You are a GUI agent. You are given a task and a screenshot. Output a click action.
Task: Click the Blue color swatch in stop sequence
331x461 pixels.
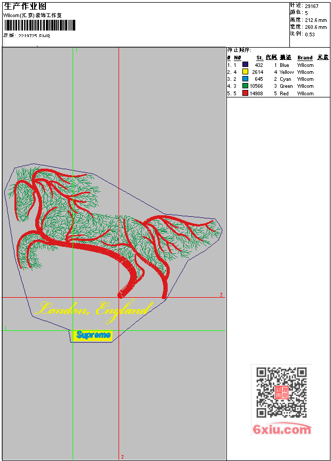[245, 65]
